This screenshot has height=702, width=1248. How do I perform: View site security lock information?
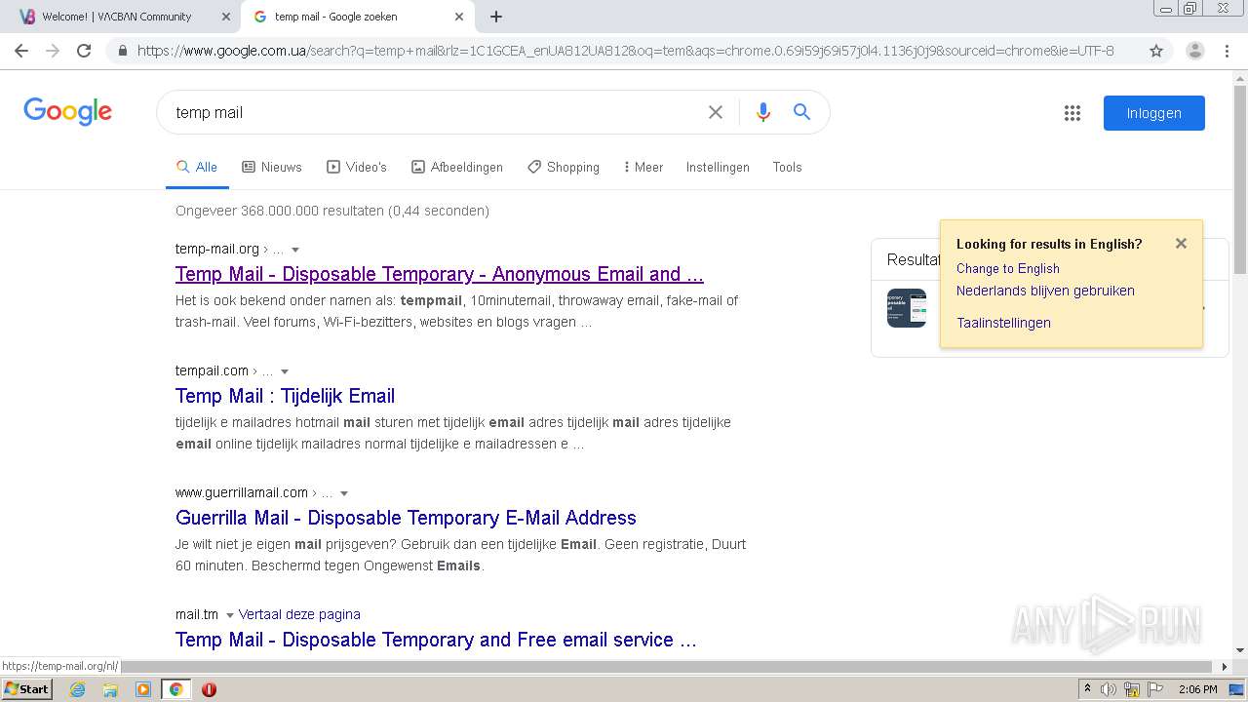122,51
